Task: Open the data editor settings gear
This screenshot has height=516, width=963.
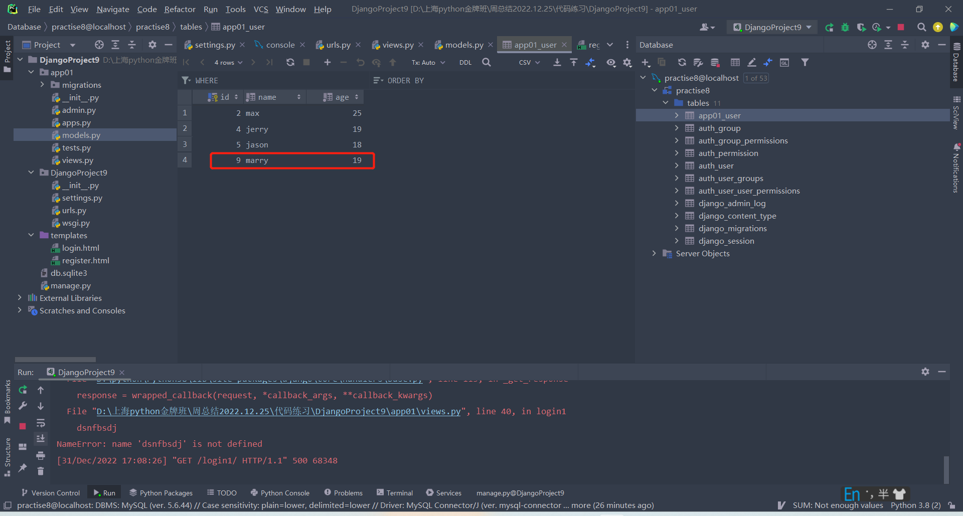Action: coord(627,62)
